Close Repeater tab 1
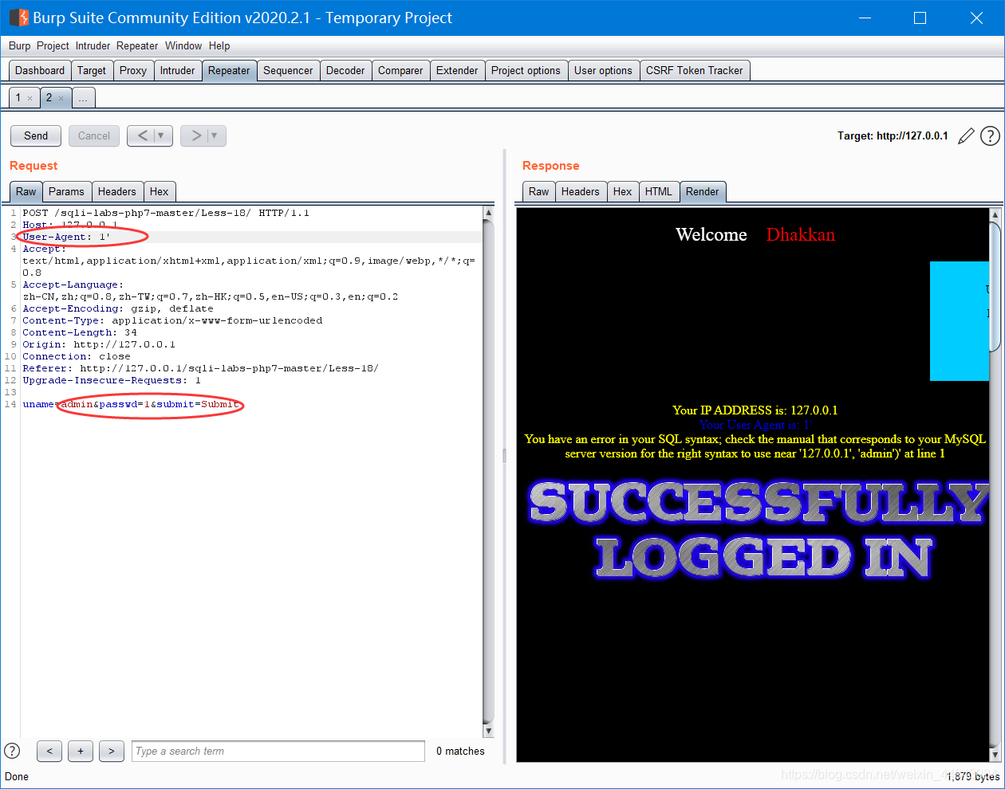Viewport: 1005px width, 789px height. tap(30, 99)
